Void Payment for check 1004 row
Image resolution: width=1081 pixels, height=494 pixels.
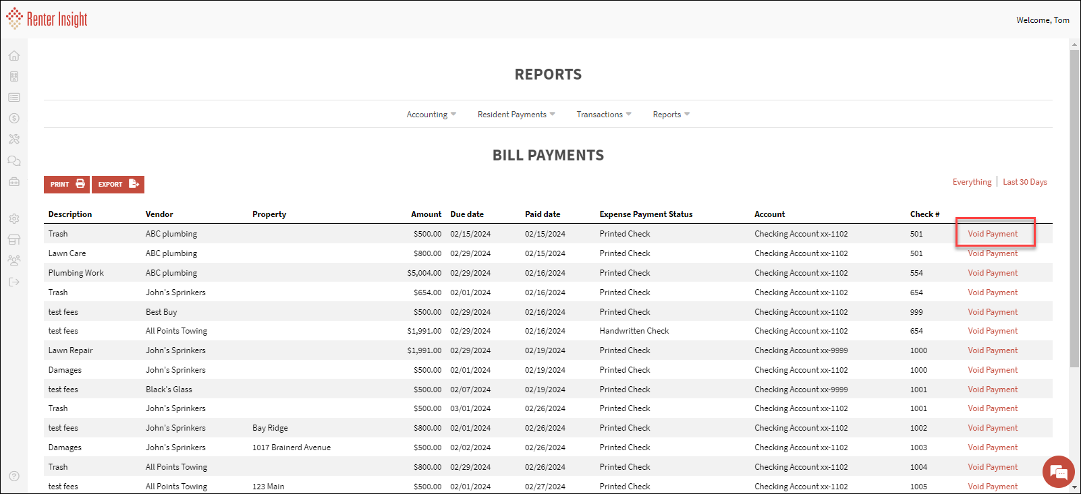tap(993, 467)
